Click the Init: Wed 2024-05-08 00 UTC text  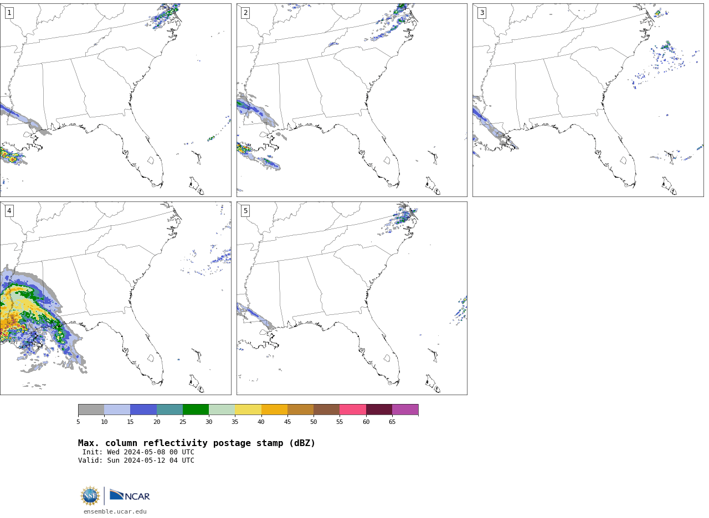point(138,452)
